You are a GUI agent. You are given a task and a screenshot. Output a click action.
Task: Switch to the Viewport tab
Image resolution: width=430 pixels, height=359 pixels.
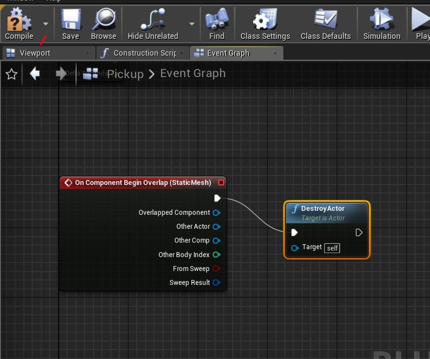click(49, 53)
